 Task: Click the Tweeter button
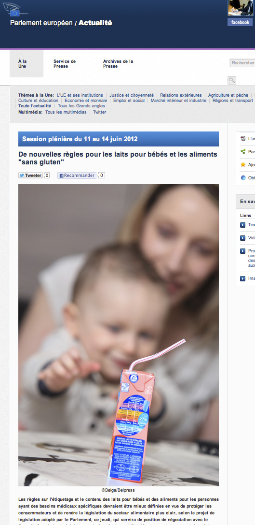(30, 175)
